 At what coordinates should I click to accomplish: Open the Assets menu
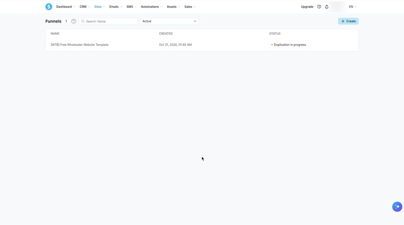click(173, 7)
